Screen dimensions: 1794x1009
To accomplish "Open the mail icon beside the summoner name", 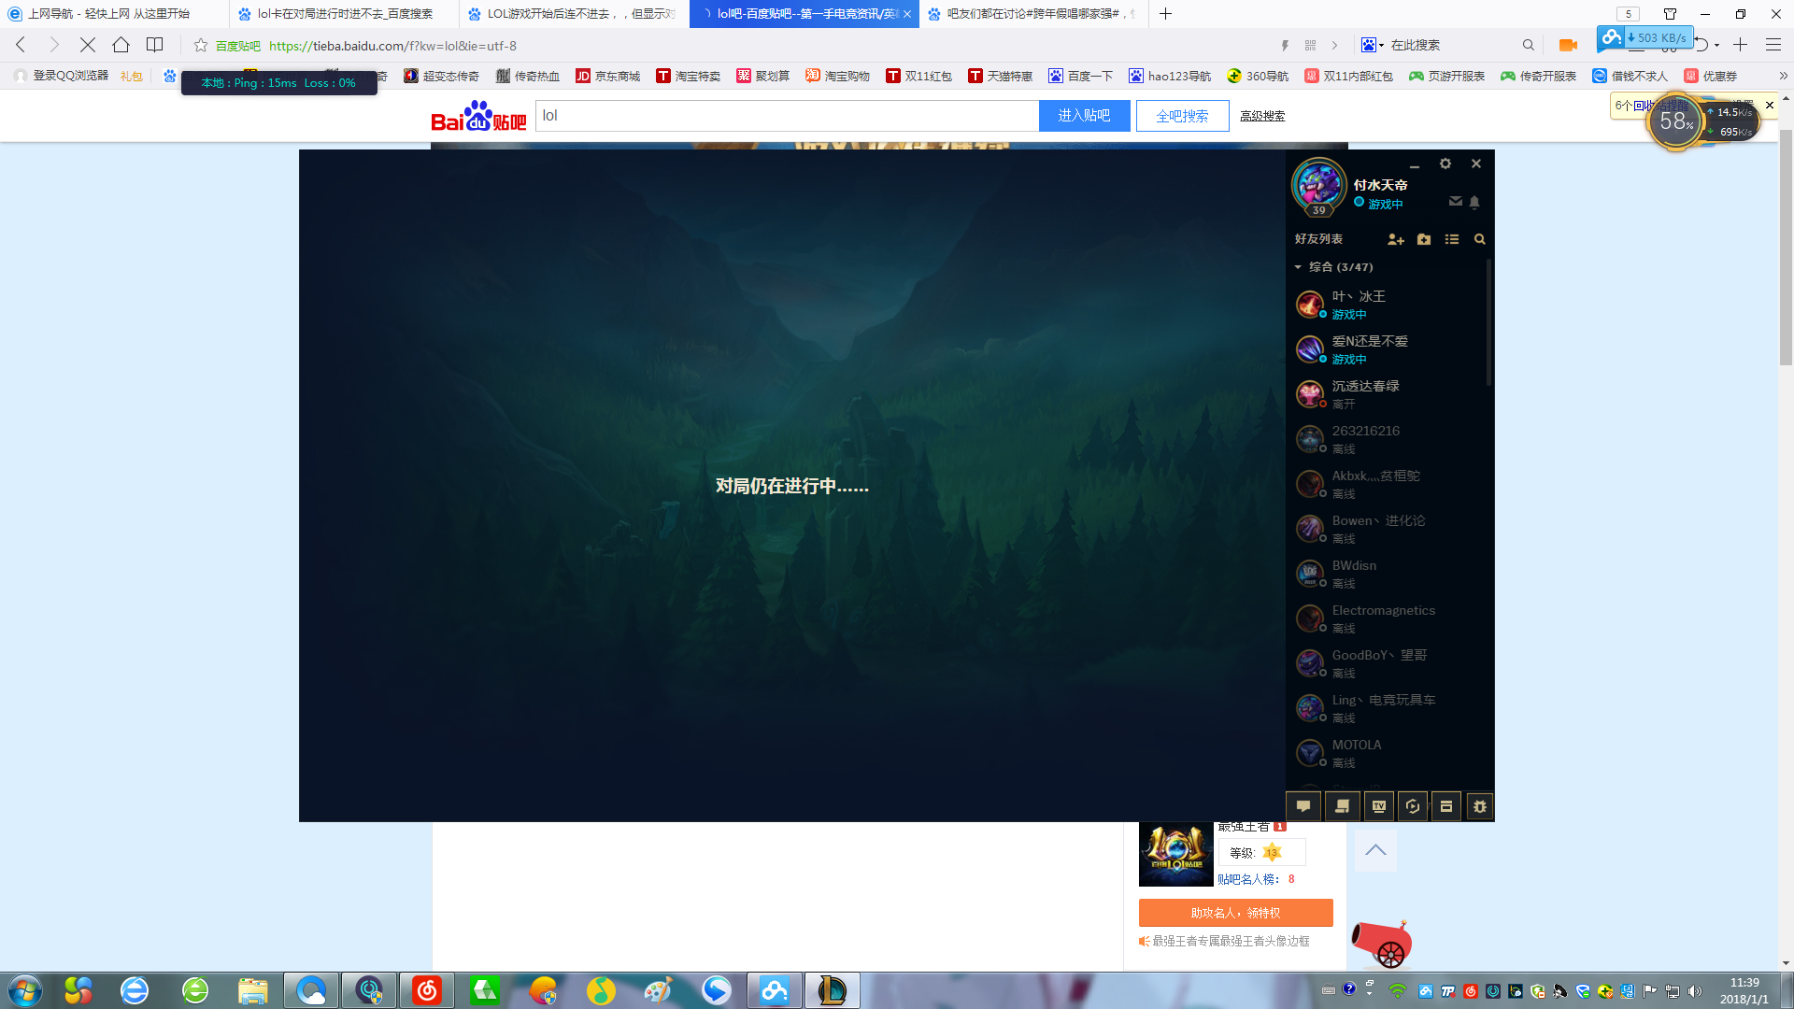I will (x=1455, y=202).
